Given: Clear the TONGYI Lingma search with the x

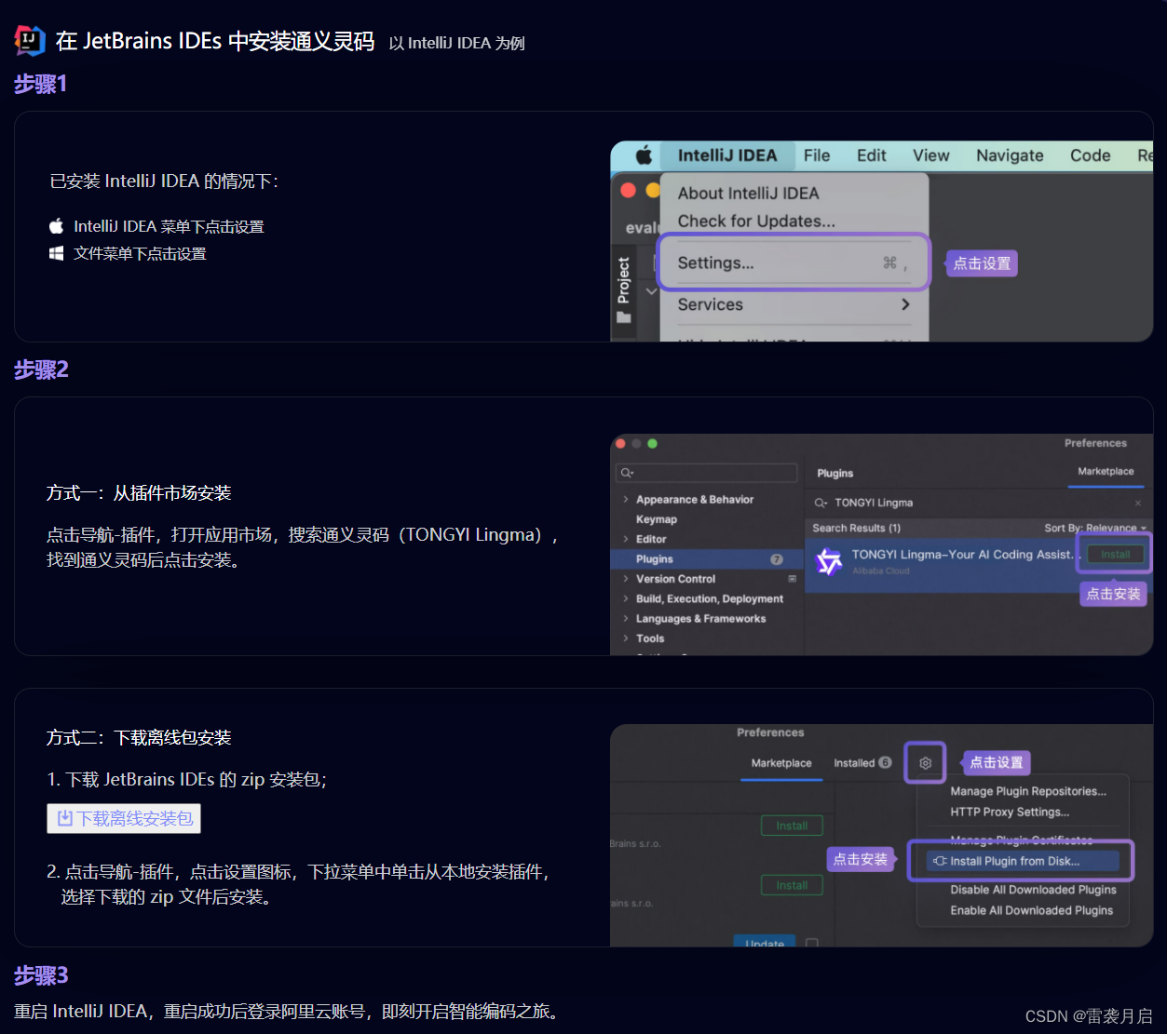Looking at the screenshot, I should click(x=1137, y=503).
